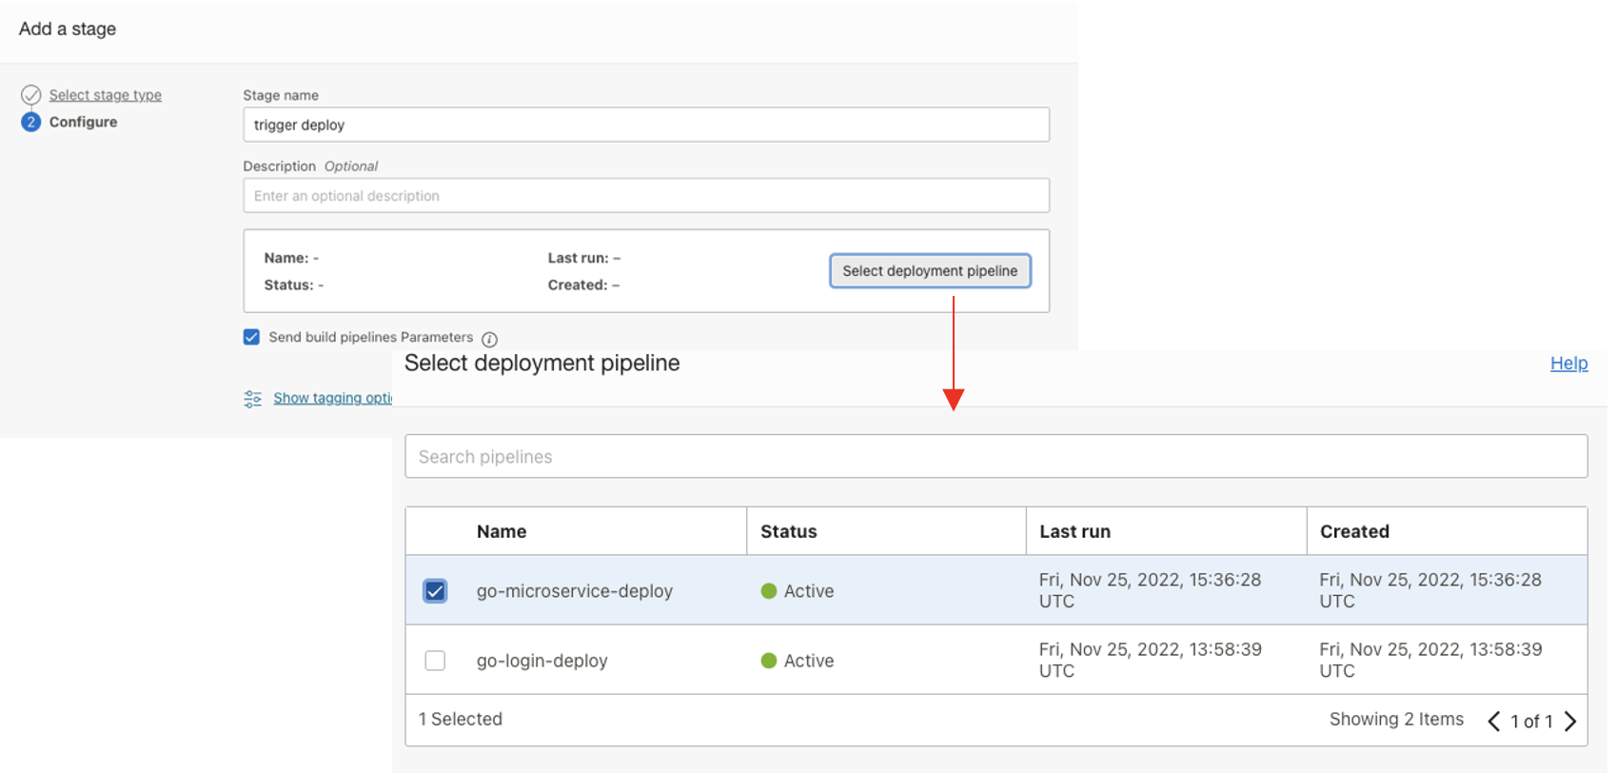Image resolution: width=1616 pixels, height=773 pixels.
Task: Disable Send build pipelines Parameters checkbox
Action: click(251, 337)
